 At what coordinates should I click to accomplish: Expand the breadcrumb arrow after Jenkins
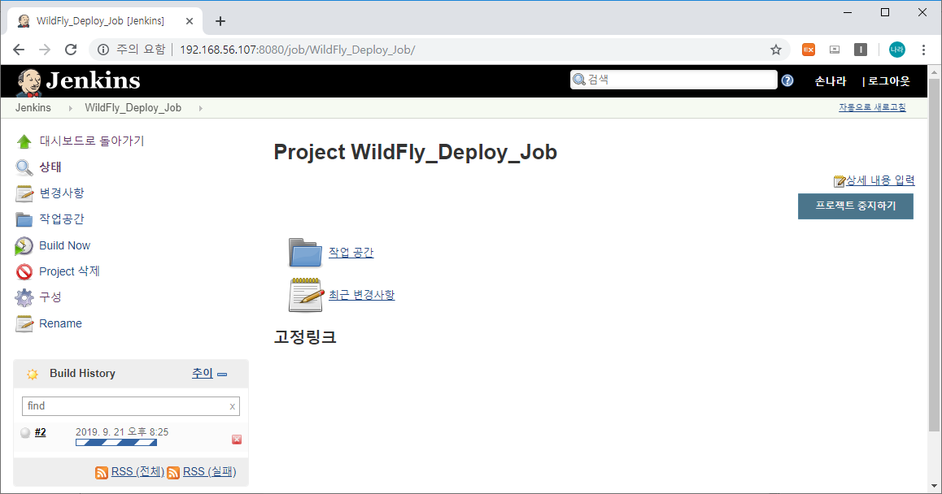click(70, 108)
